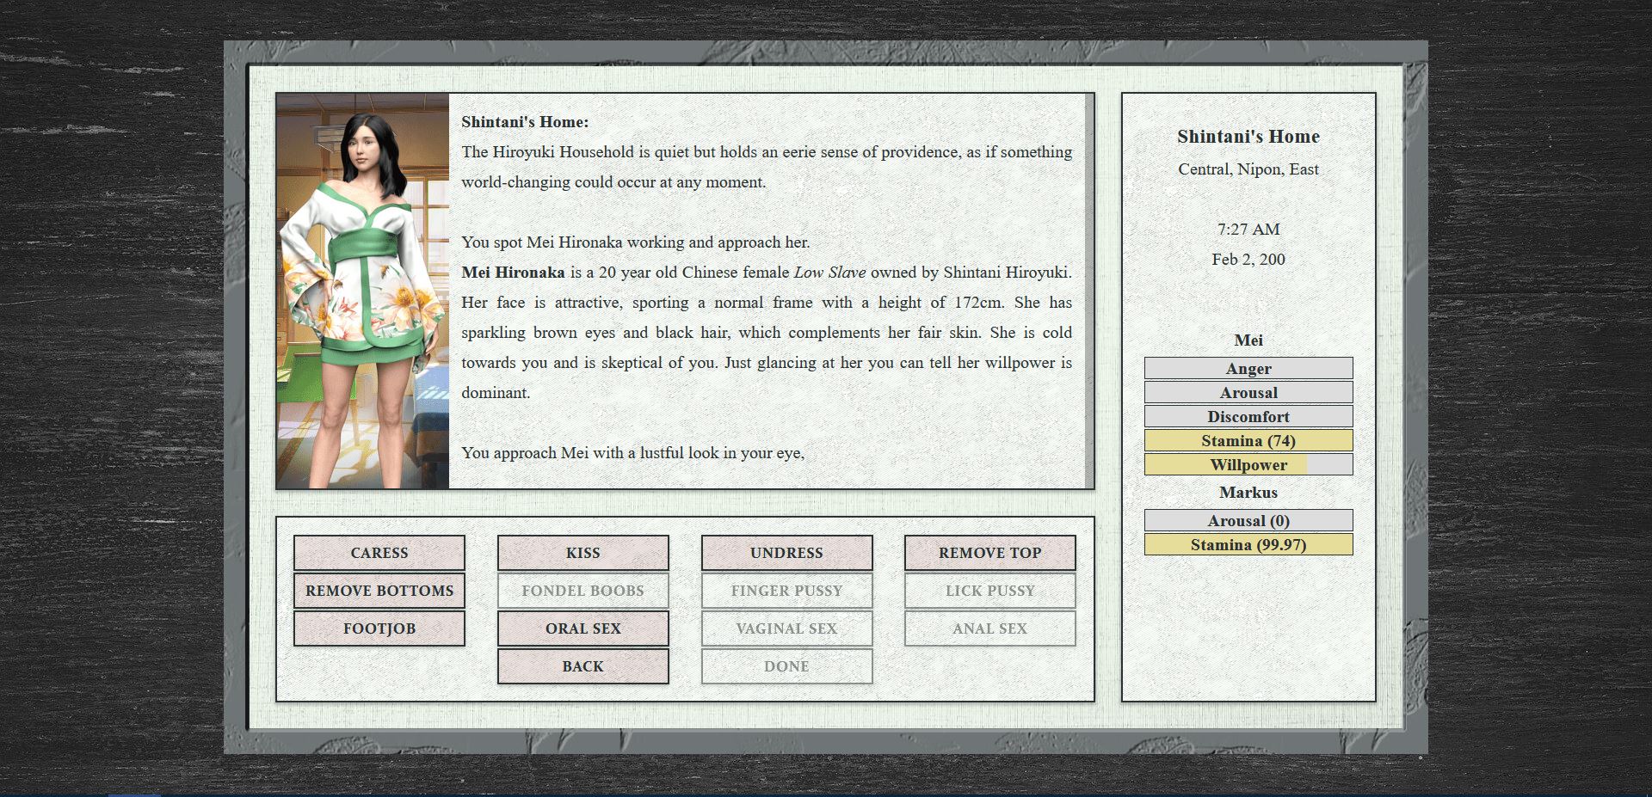Click Mei's Anger status bar

pos(1248,369)
